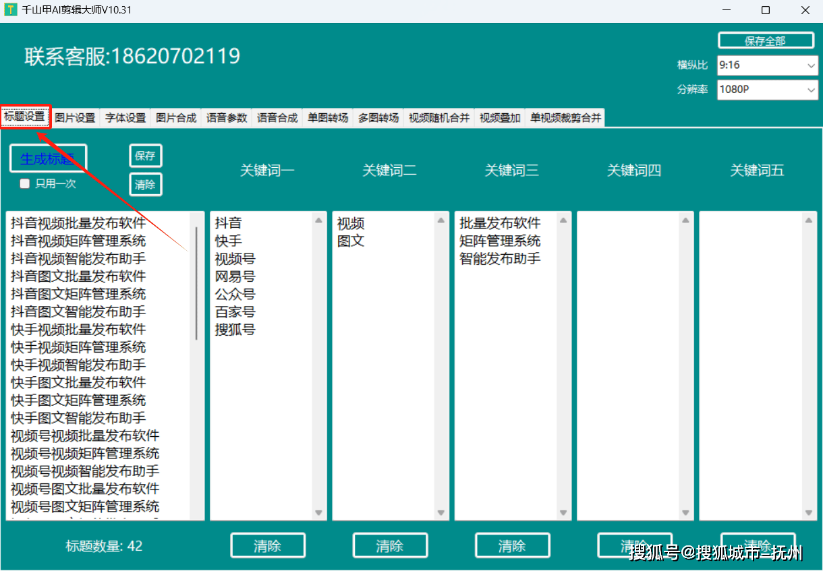Switch to the 单视频裁剪合并 tab

coord(565,117)
